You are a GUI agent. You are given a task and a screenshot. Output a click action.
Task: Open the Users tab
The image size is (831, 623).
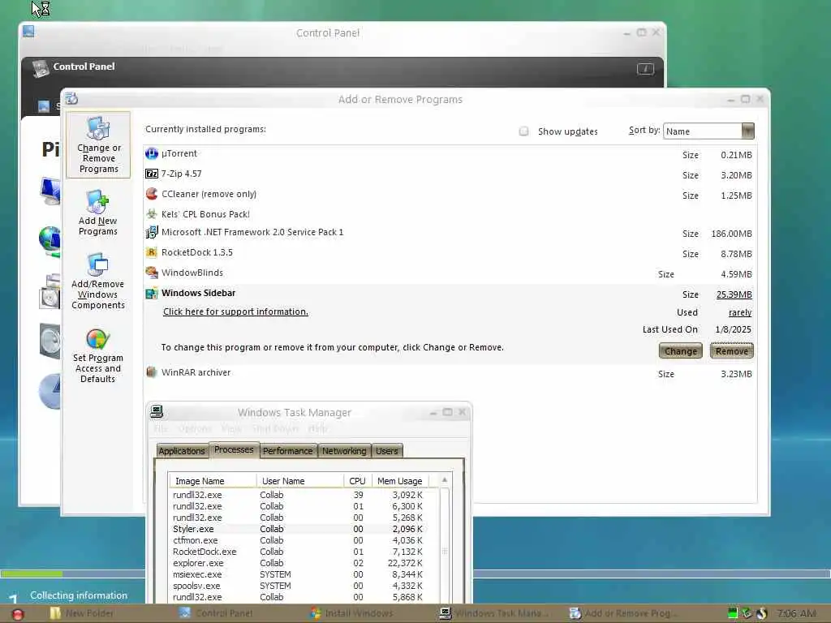point(387,451)
